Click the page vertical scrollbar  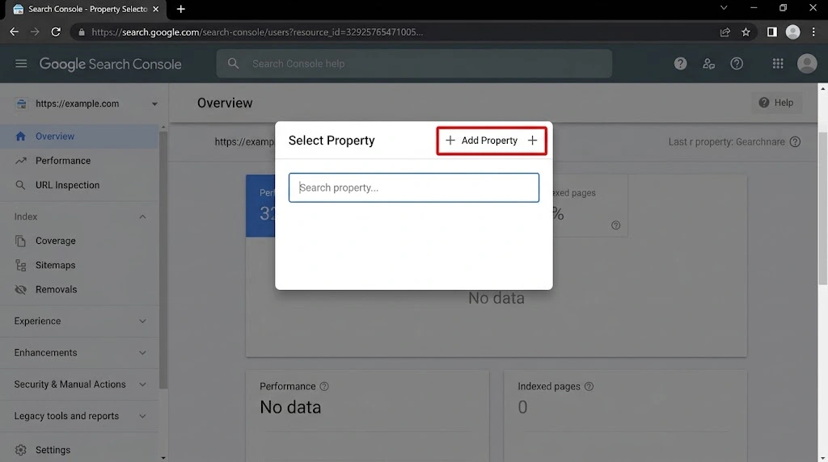822,208
